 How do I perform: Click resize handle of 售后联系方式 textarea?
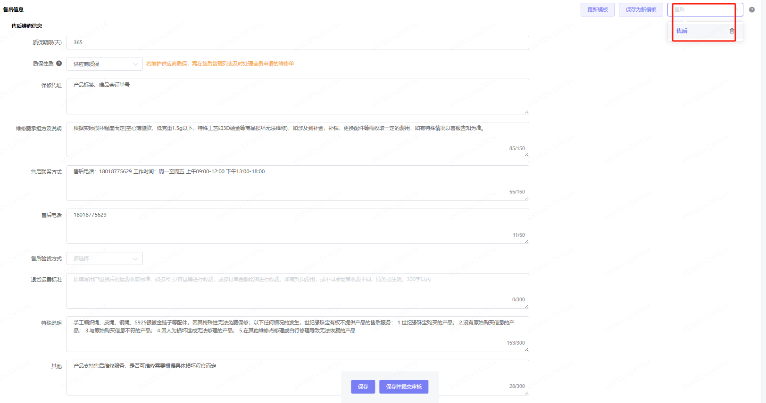tap(526, 198)
